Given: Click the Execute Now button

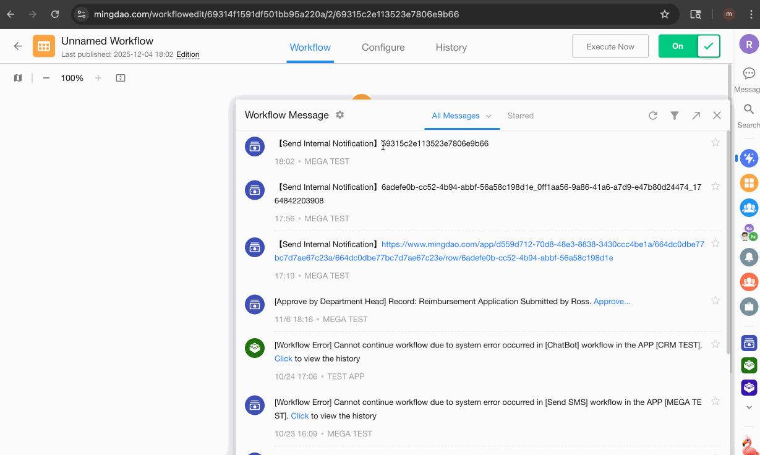Looking at the screenshot, I should pos(610,46).
